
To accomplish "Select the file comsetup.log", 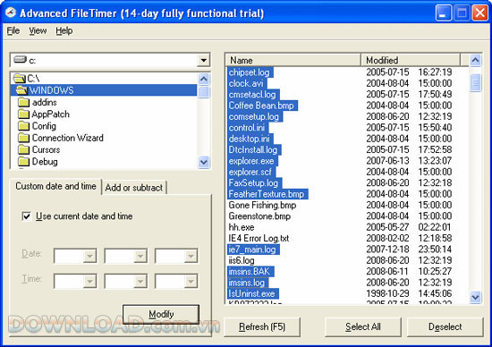I will point(254,117).
